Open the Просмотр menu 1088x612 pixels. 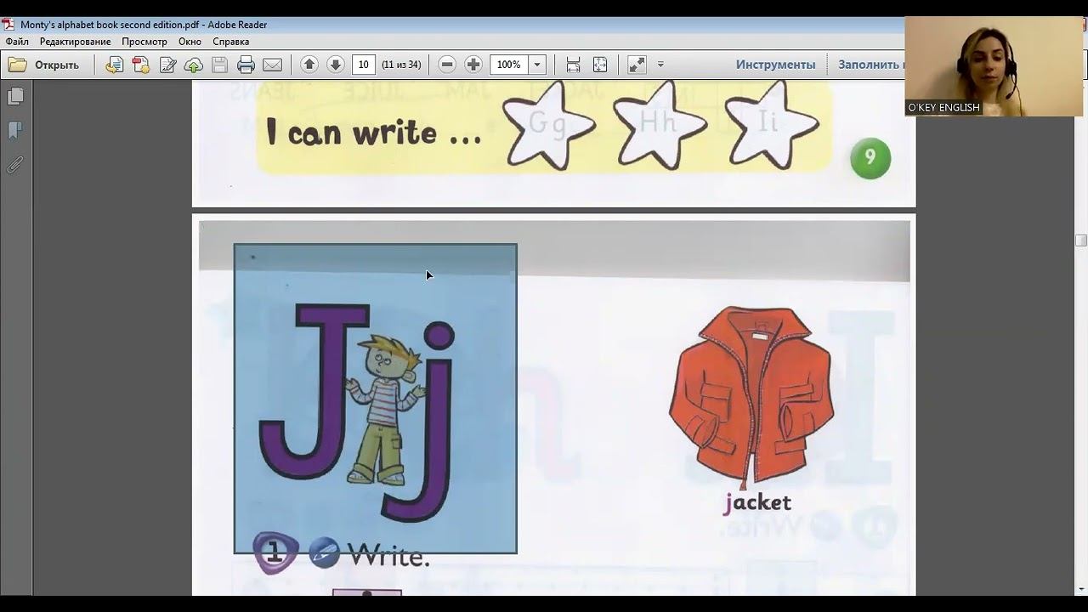tap(144, 41)
